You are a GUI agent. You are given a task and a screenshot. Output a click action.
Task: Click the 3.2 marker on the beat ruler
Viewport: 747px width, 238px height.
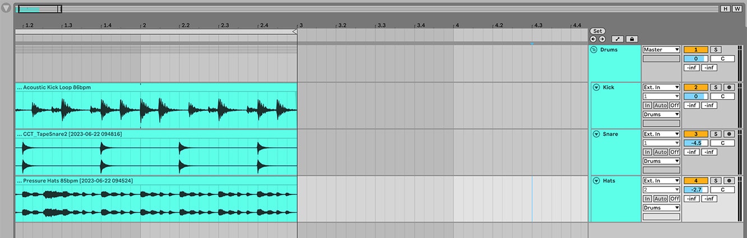tap(342, 25)
